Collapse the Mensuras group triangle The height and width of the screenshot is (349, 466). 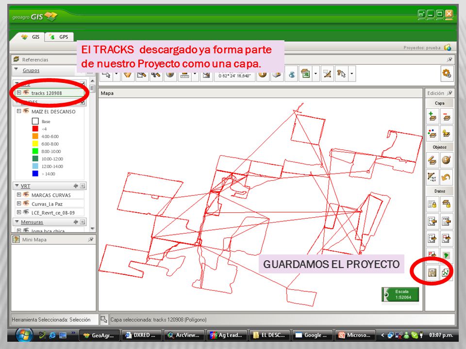point(17,222)
